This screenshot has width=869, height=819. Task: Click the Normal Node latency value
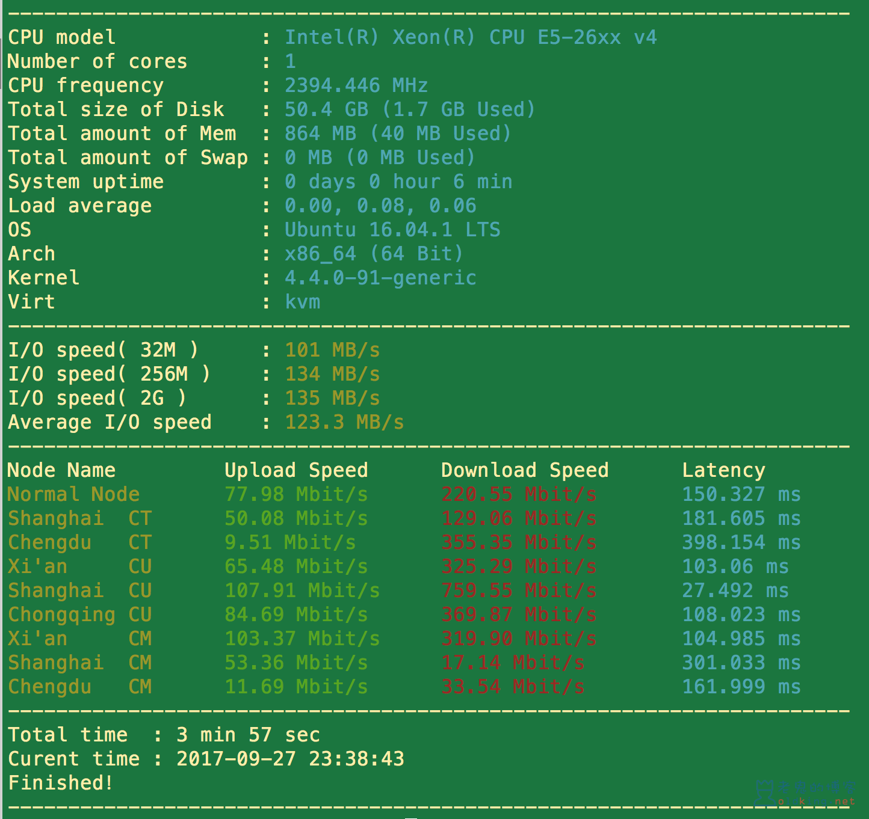pos(741,494)
